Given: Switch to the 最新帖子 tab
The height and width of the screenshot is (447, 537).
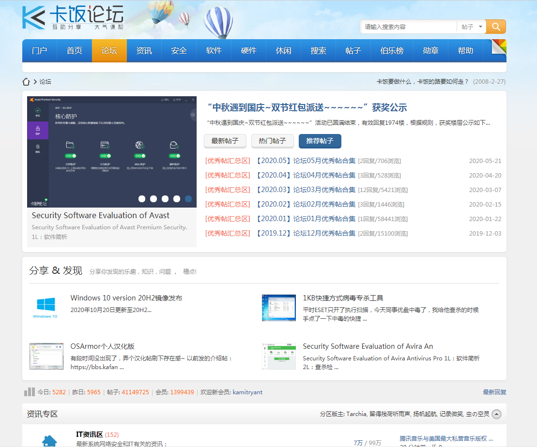Looking at the screenshot, I should point(225,141).
